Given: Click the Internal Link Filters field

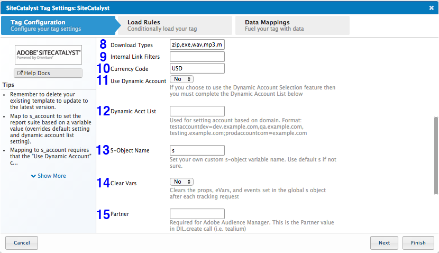Looking at the screenshot, I should (x=197, y=57).
